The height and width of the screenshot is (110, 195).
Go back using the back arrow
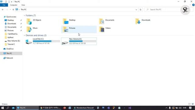coord(3,9)
